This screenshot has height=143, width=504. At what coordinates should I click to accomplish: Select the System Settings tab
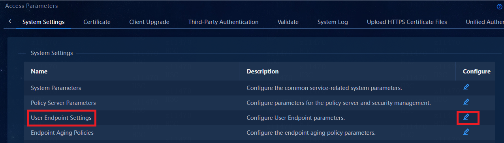click(x=43, y=22)
